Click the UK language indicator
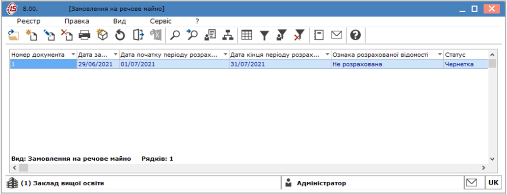Viewport: 507px width, 194px height. pyautogui.click(x=493, y=183)
